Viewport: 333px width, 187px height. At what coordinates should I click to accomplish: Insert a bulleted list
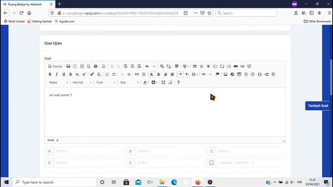coord(114,74)
